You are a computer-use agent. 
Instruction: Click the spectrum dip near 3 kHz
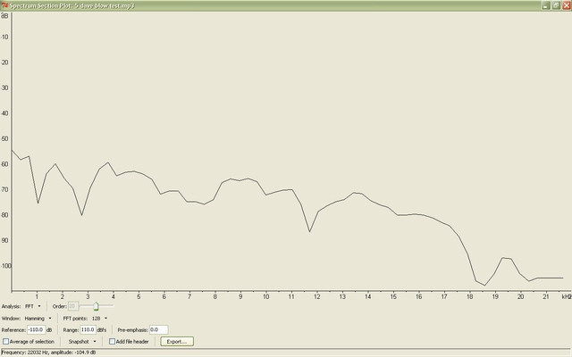click(81, 214)
